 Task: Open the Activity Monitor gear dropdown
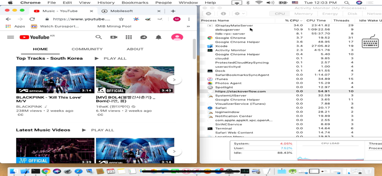coord(240,14)
